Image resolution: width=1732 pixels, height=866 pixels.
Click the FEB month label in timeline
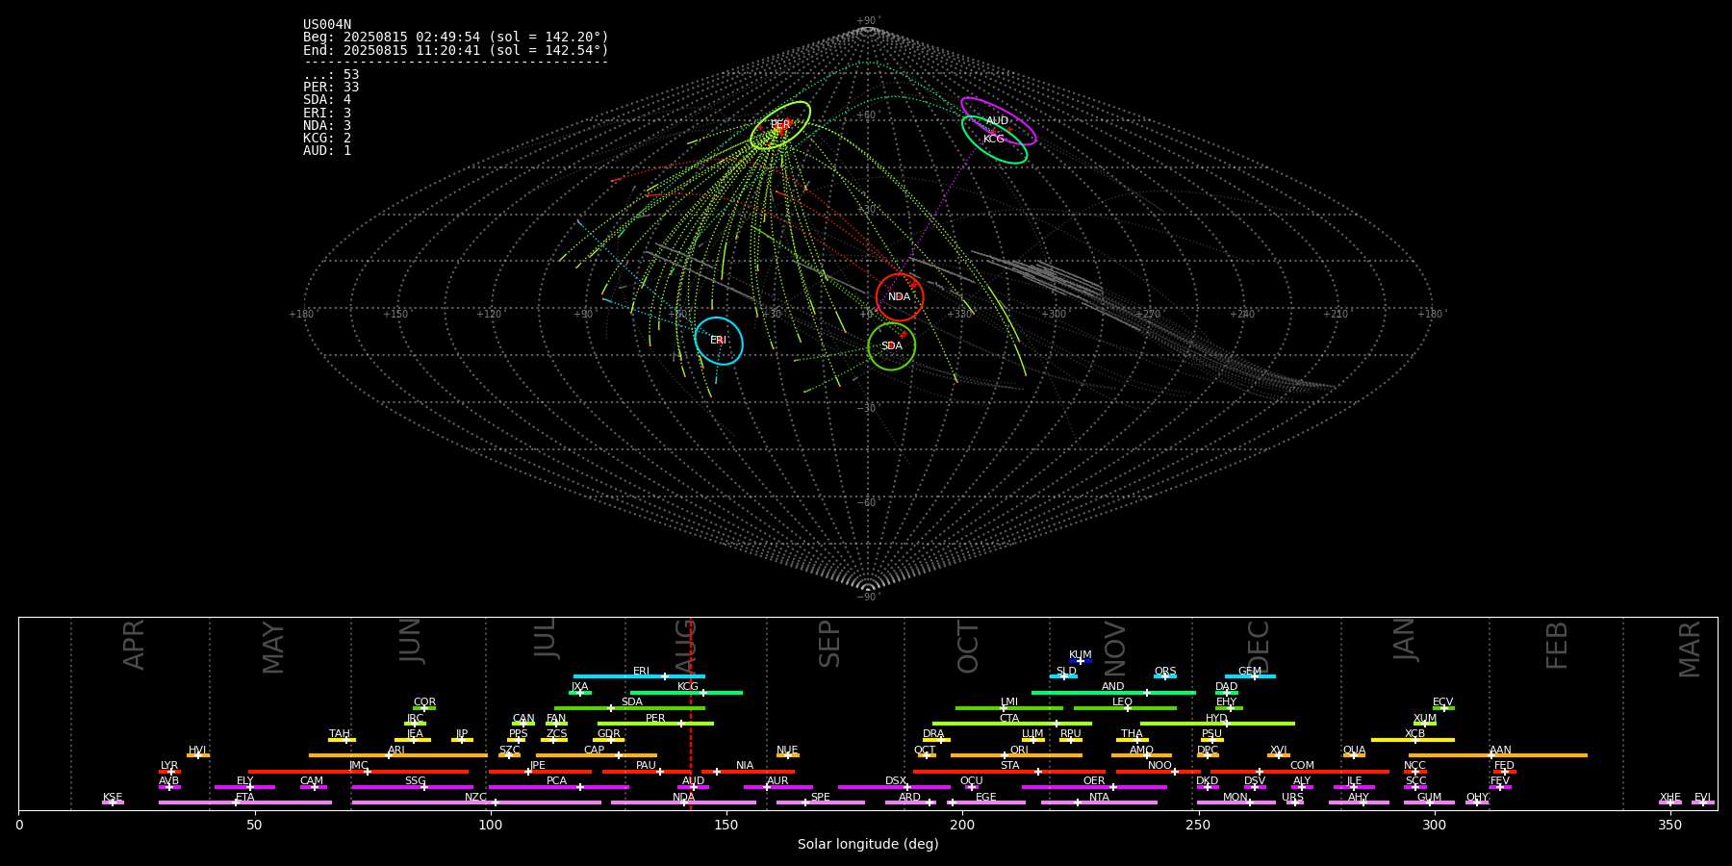point(1557,646)
